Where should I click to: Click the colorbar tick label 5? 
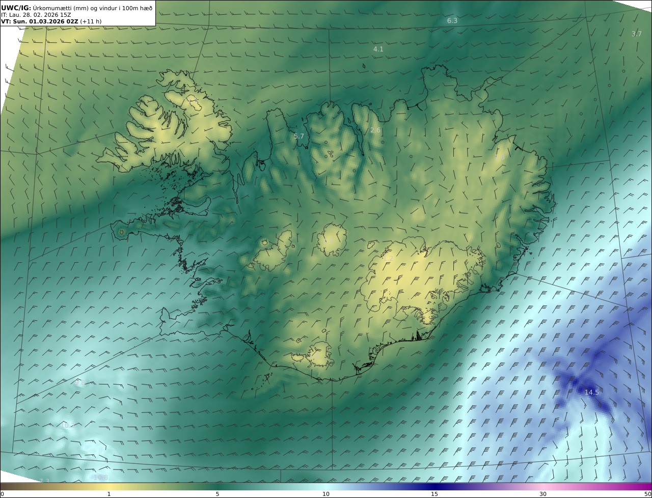pos(218,494)
